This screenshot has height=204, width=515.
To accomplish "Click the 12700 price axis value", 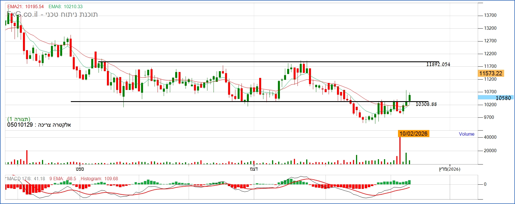I will tap(490, 41).
